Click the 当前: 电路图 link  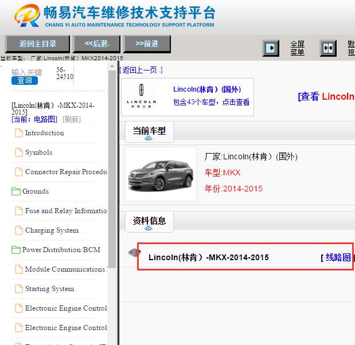(34, 119)
